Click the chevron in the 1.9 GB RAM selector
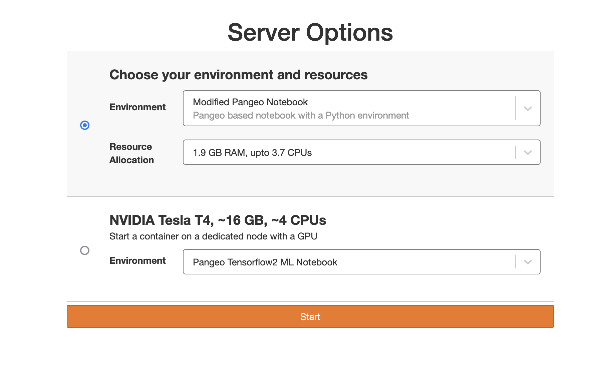 528,153
